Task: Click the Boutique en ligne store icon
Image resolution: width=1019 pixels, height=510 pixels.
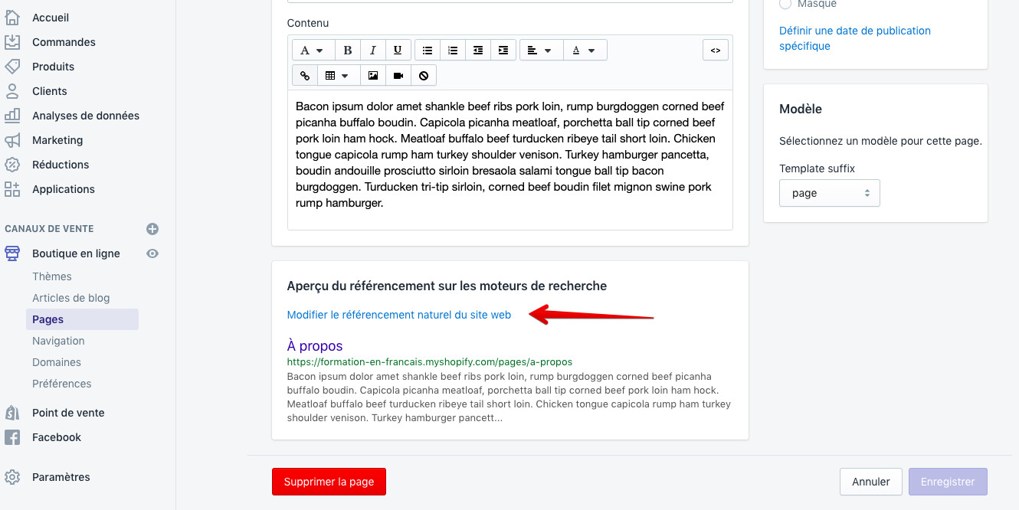Action: [12, 253]
